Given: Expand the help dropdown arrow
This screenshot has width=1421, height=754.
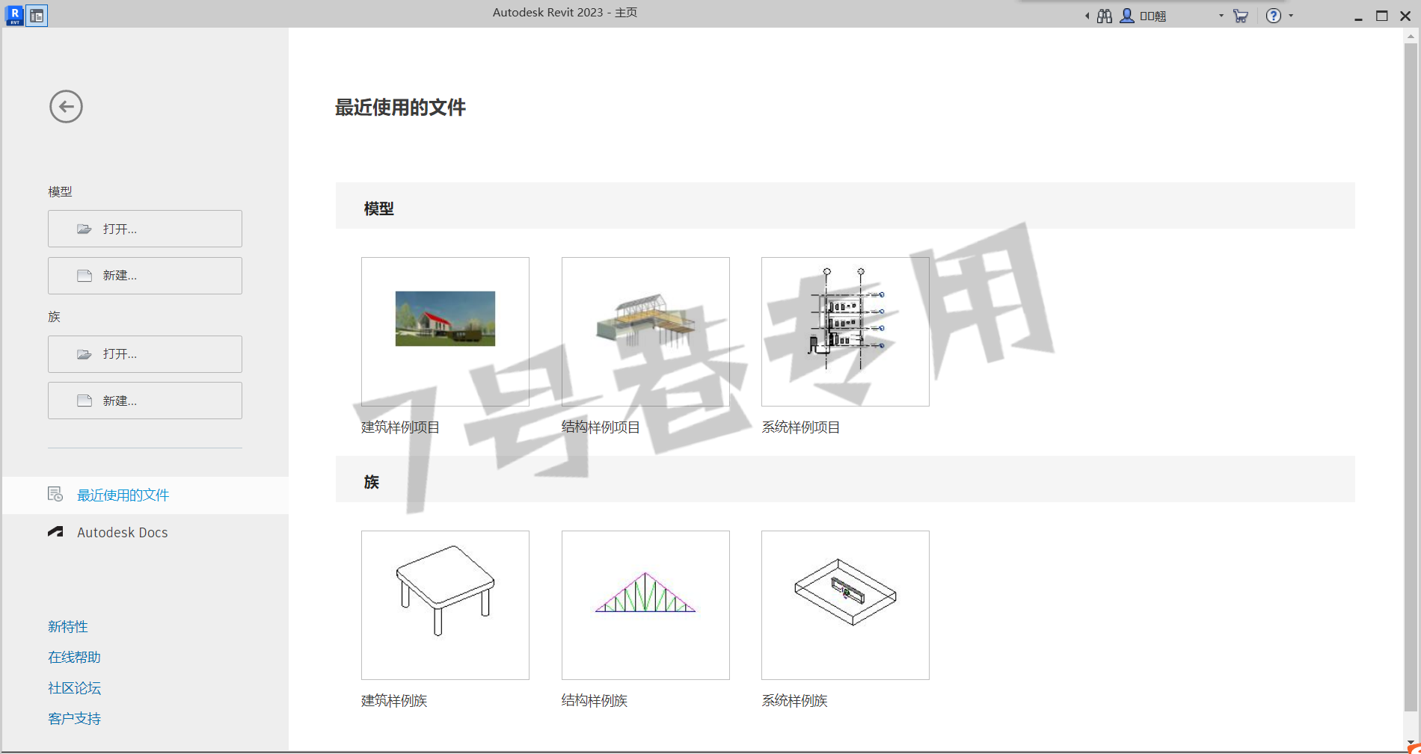Looking at the screenshot, I should click(x=1291, y=16).
